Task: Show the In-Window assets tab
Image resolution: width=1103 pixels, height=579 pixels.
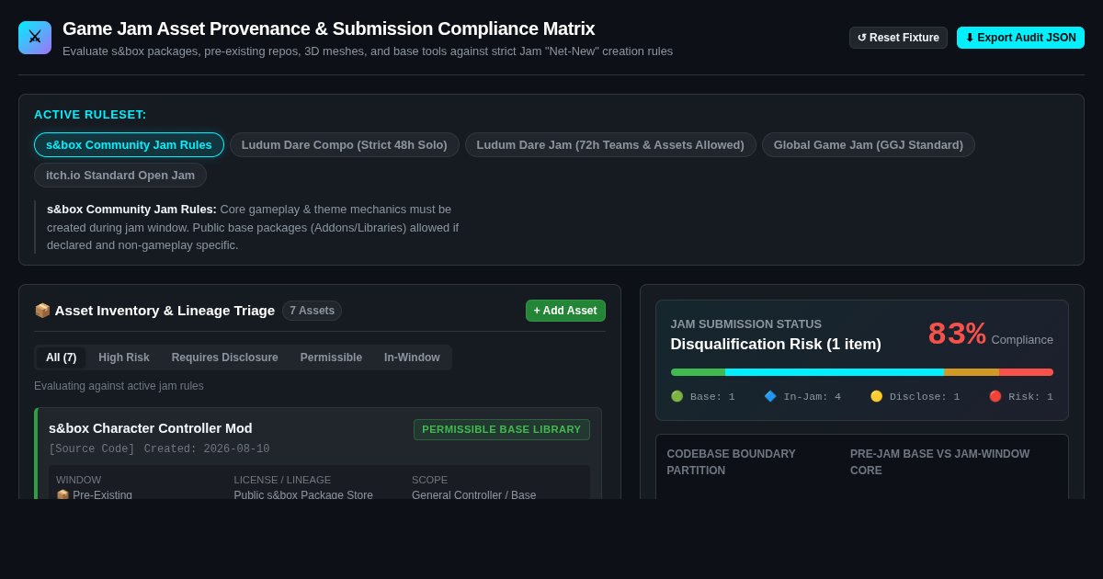Action: [412, 358]
